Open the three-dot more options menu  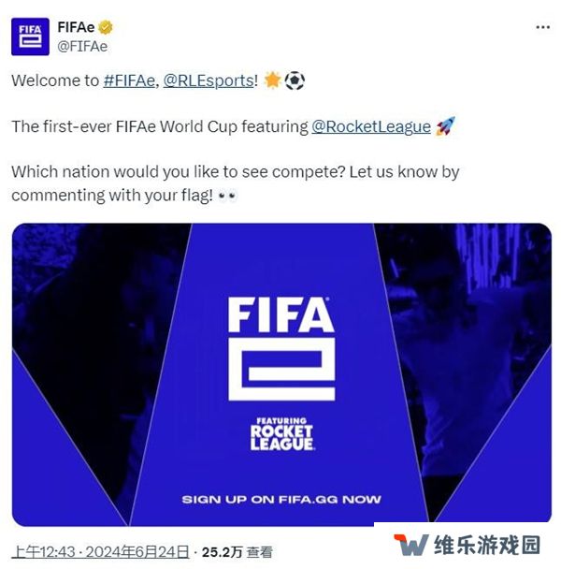click(542, 27)
